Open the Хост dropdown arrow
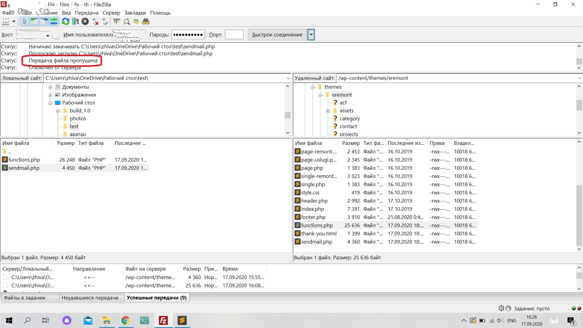The height and width of the screenshot is (328, 583). pyautogui.click(x=48, y=36)
